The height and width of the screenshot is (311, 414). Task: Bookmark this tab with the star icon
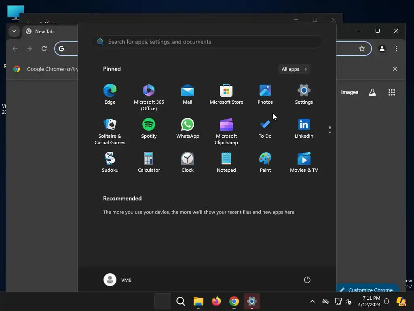pos(362,49)
